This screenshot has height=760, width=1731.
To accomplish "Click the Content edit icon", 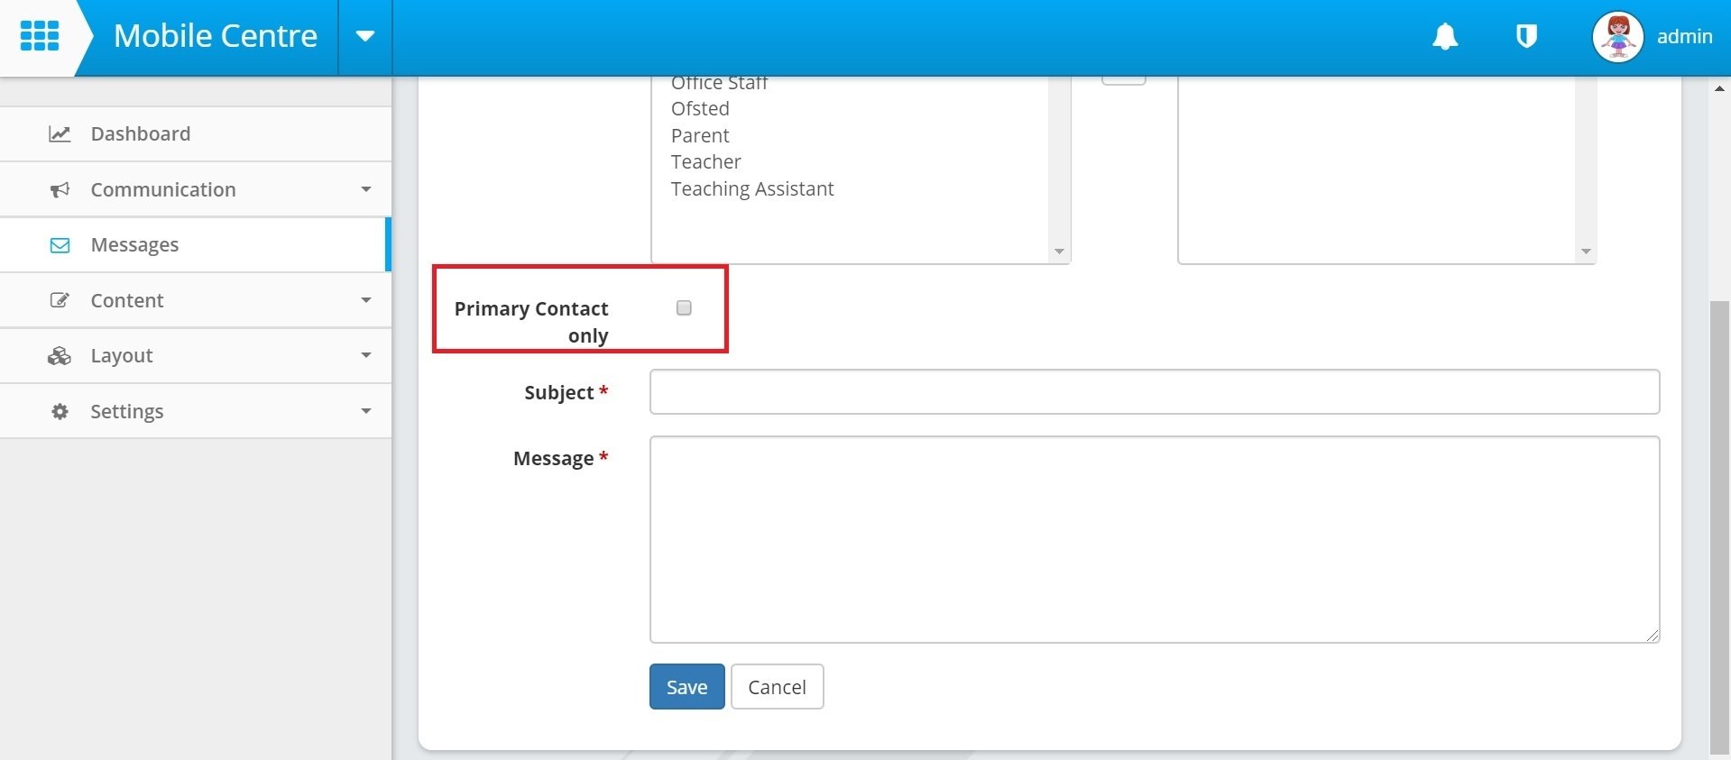I will 60,300.
